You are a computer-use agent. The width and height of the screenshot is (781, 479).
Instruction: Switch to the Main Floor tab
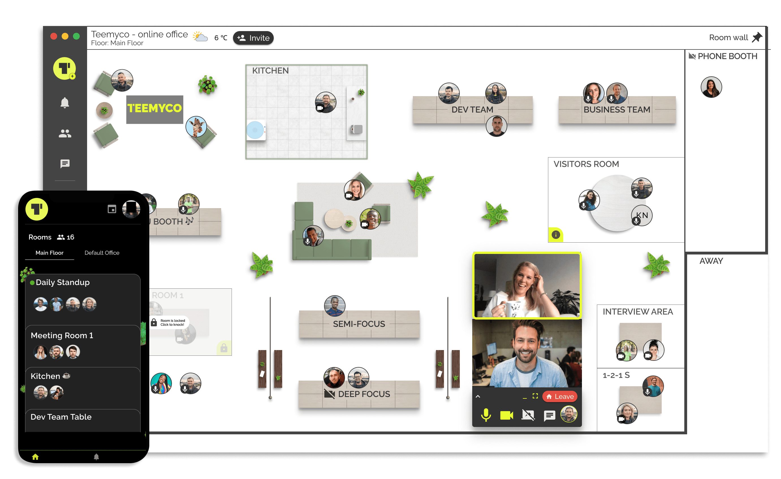pos(49,253)
